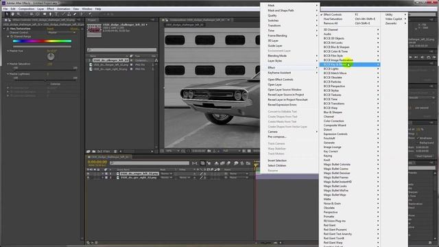Take a snapshot with viewer camera icon

pyautogui.click(x=209, y=151)
